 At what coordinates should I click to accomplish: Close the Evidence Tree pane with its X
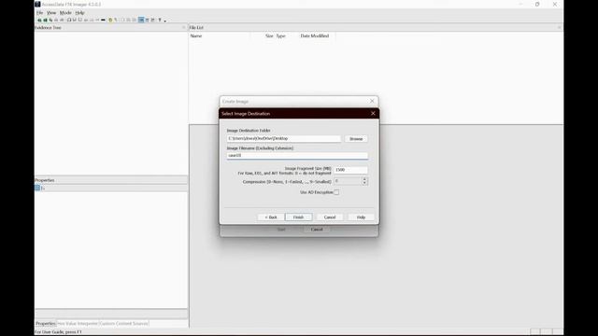pos(183,27)
